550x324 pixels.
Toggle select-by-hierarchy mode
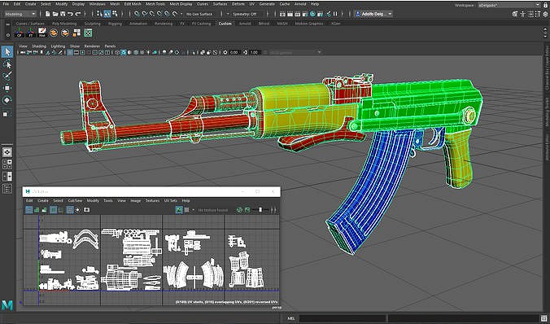99,14
